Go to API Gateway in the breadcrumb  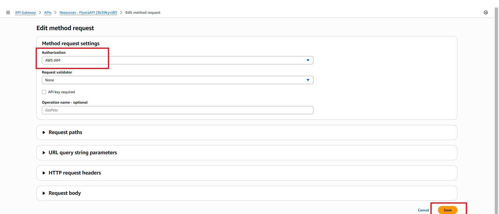(25, 12)
